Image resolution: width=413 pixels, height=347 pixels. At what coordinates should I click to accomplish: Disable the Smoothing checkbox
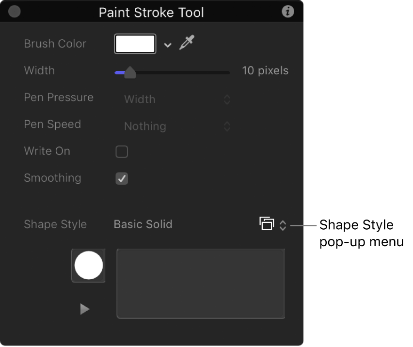tap(122, 178)
